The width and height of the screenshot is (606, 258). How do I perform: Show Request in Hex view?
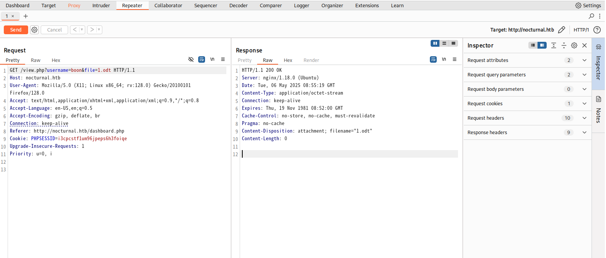(x=56, y=60)
